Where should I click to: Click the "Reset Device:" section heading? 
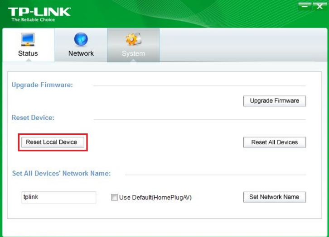click(33, 118)
